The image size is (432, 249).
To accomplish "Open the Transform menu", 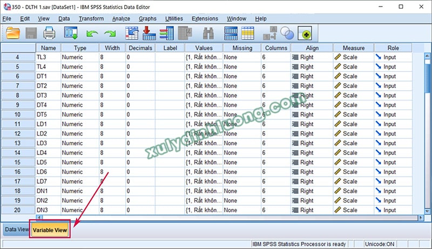I will point(91,18).
